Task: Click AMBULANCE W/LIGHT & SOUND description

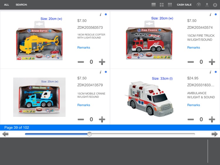Action: point(201,95)
